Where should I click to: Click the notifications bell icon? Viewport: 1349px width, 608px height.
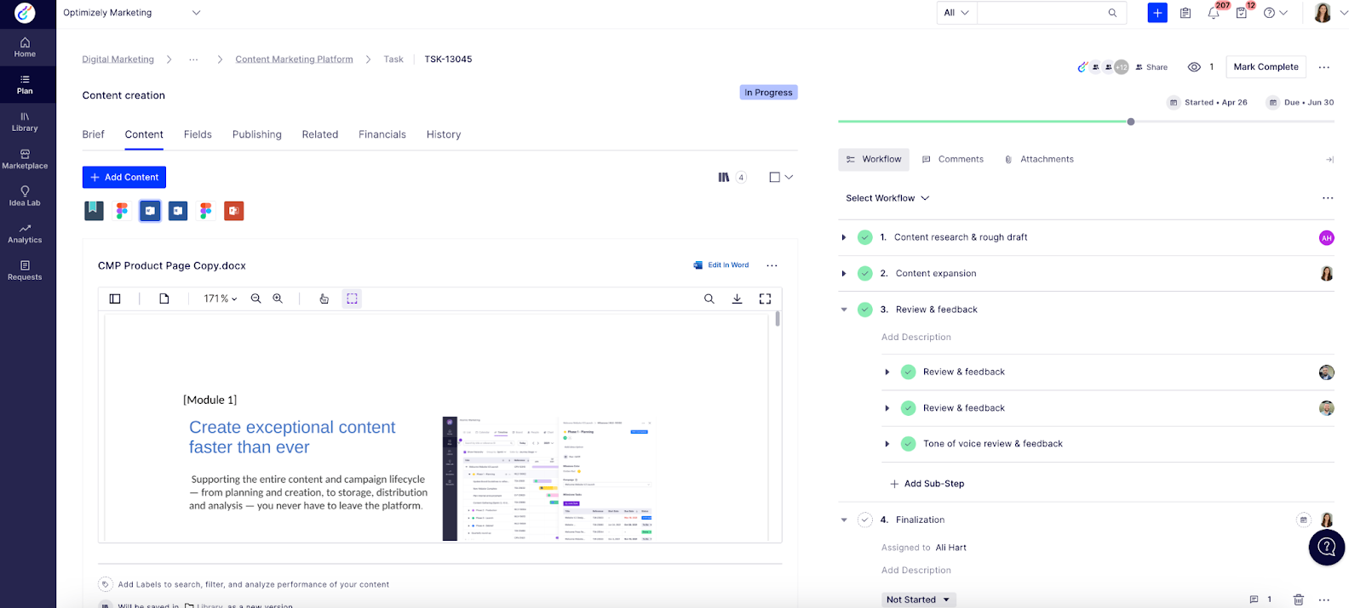click(1214, 13)
